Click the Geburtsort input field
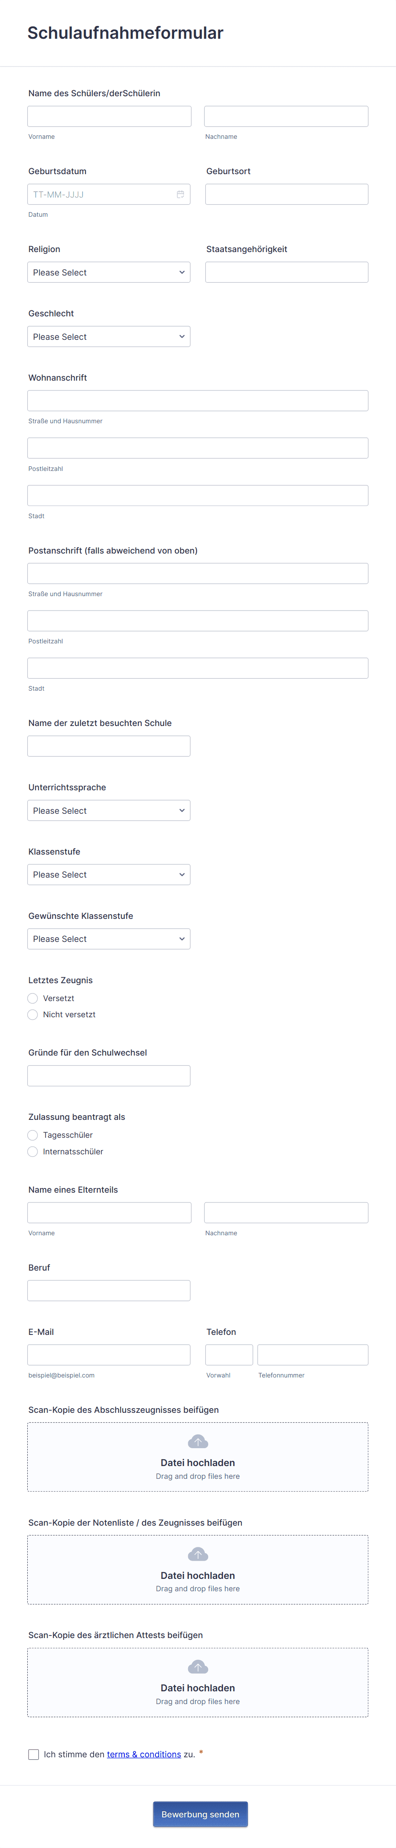Image resolution: width=396 pixels, height=1848 pixels. (x=286, y=194)
